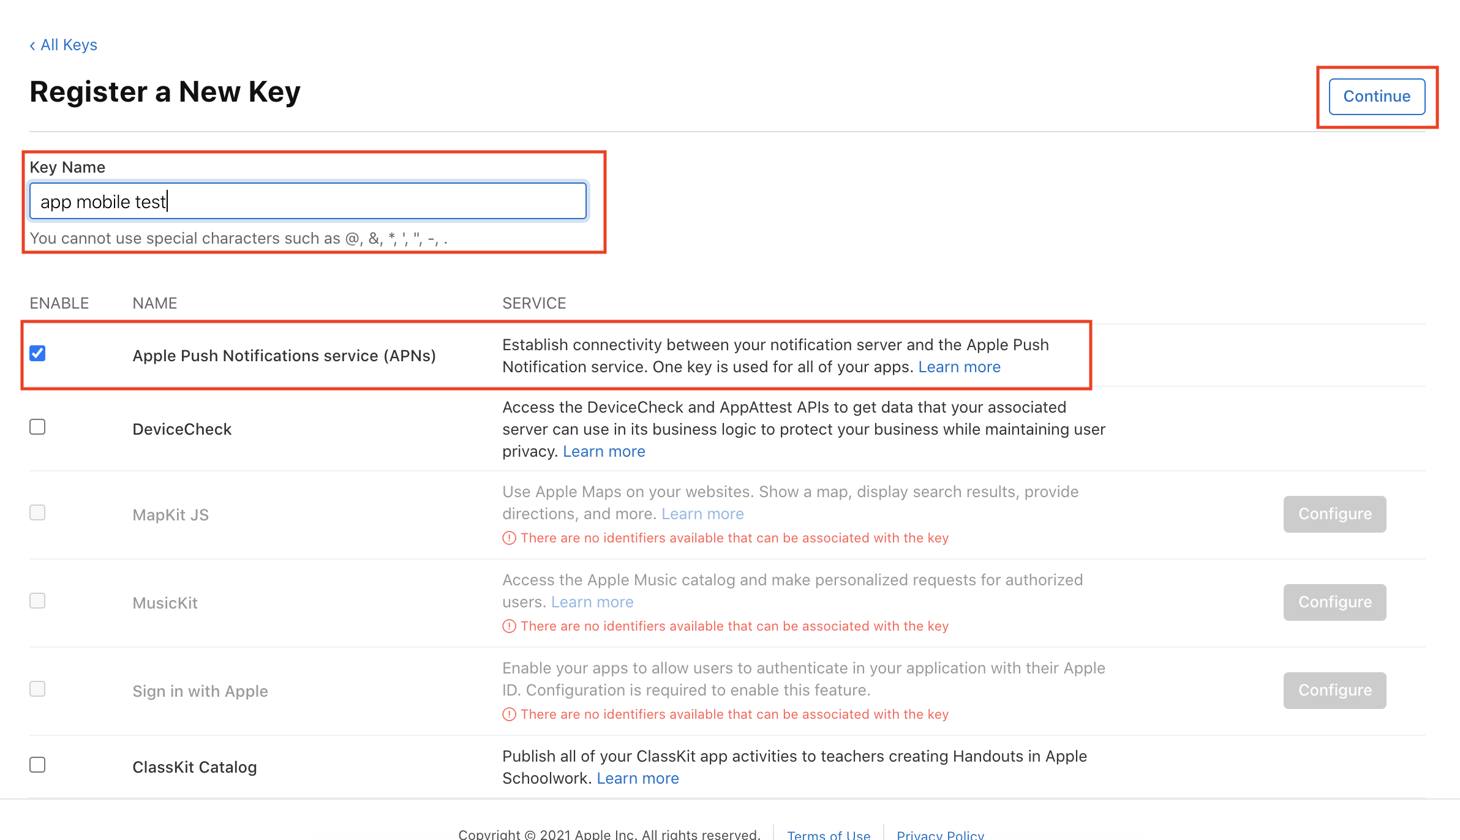Toggle the MapKit JS checkbox

(37, 512)
